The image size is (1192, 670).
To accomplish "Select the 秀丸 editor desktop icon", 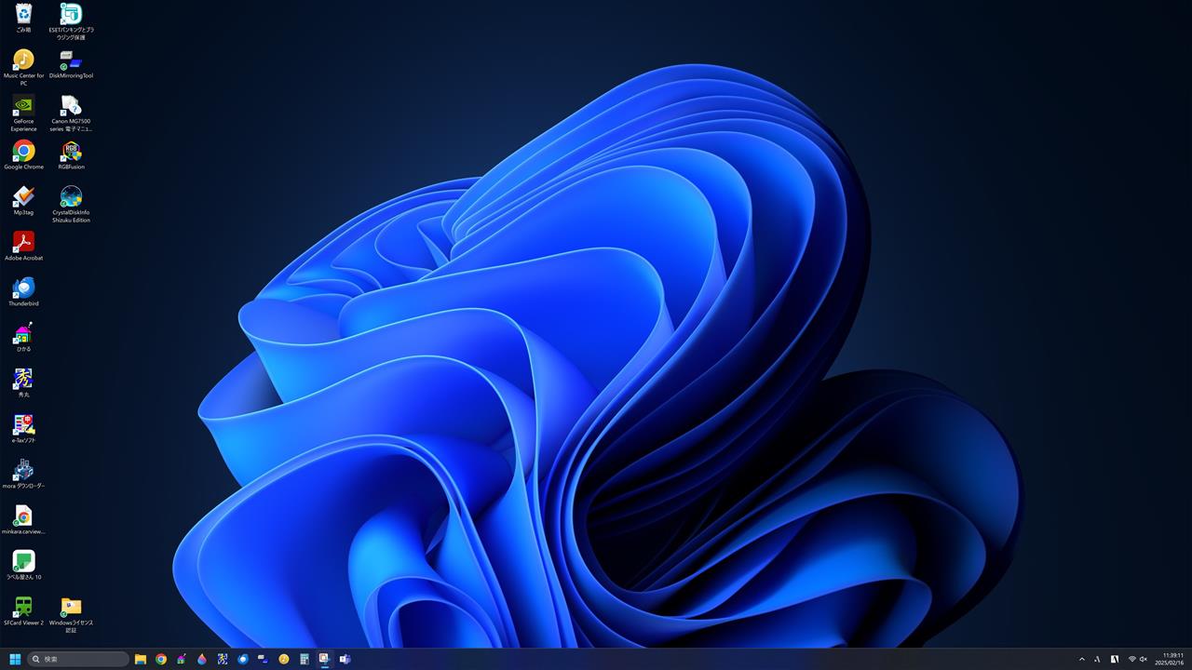I will coord(23,382).
